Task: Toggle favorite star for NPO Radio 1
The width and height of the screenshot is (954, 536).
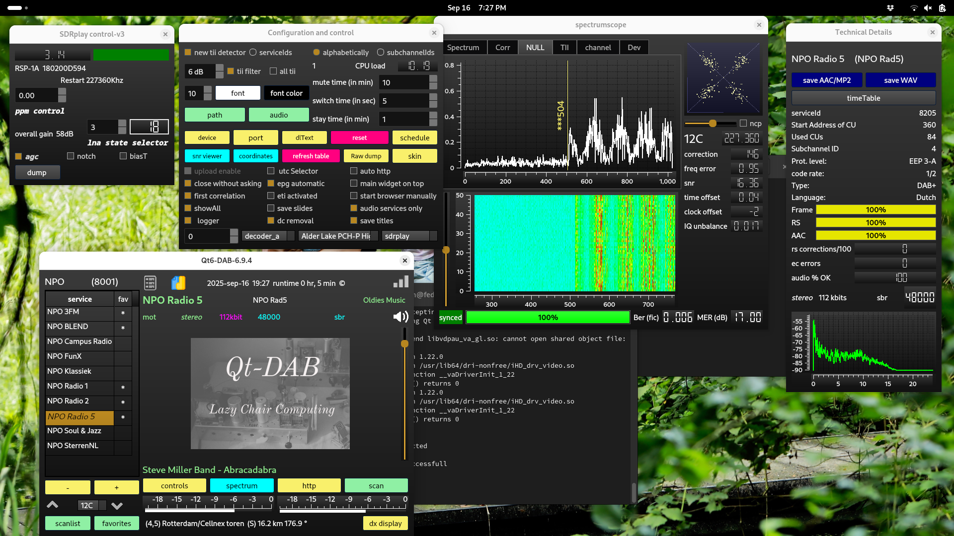Action: [123, 387]
